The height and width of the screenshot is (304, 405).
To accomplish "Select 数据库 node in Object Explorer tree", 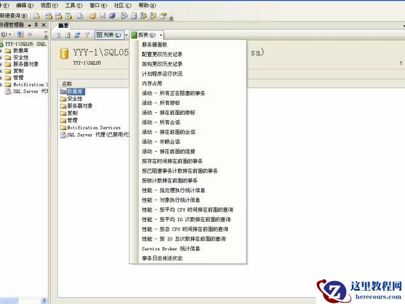I will pyautogui.click(x=21, y=50).
